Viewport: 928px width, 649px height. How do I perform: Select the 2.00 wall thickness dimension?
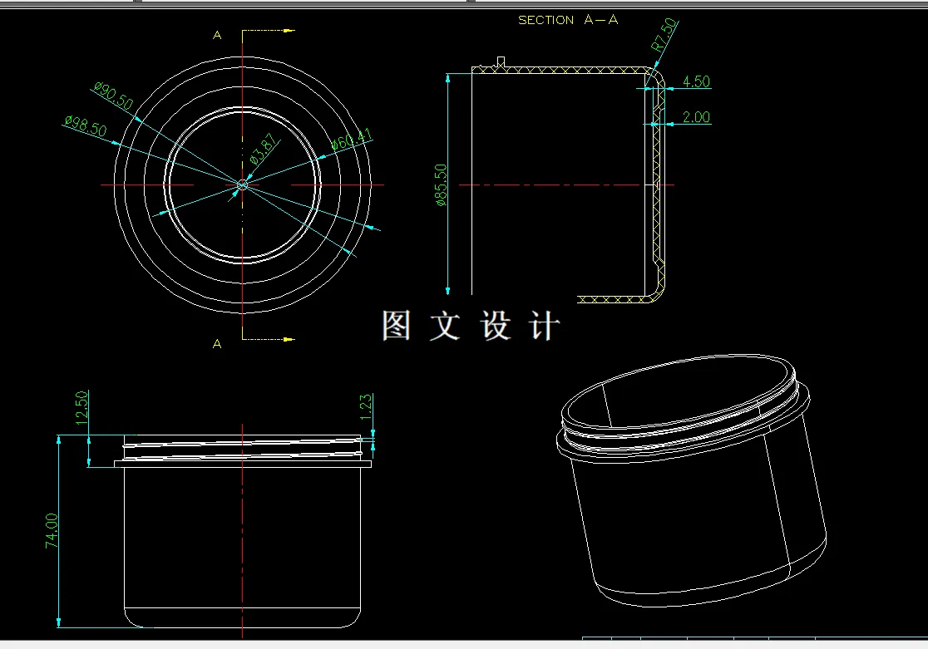tap(696, 116)
